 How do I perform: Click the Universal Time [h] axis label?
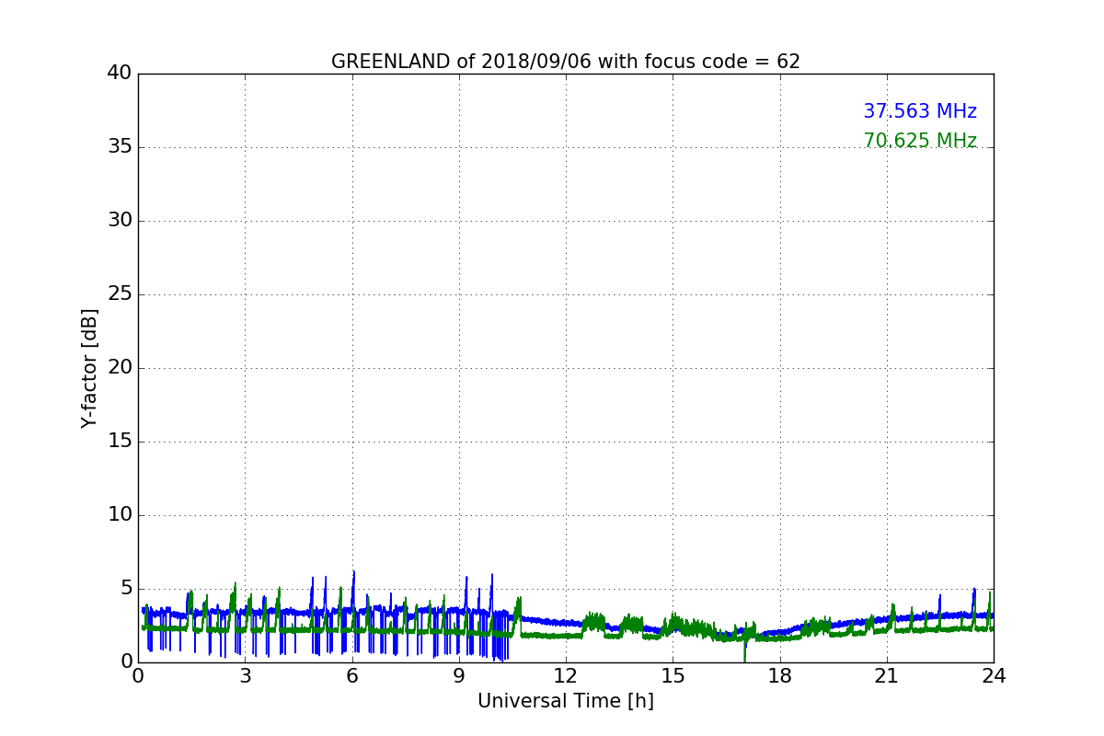(565, 701)
